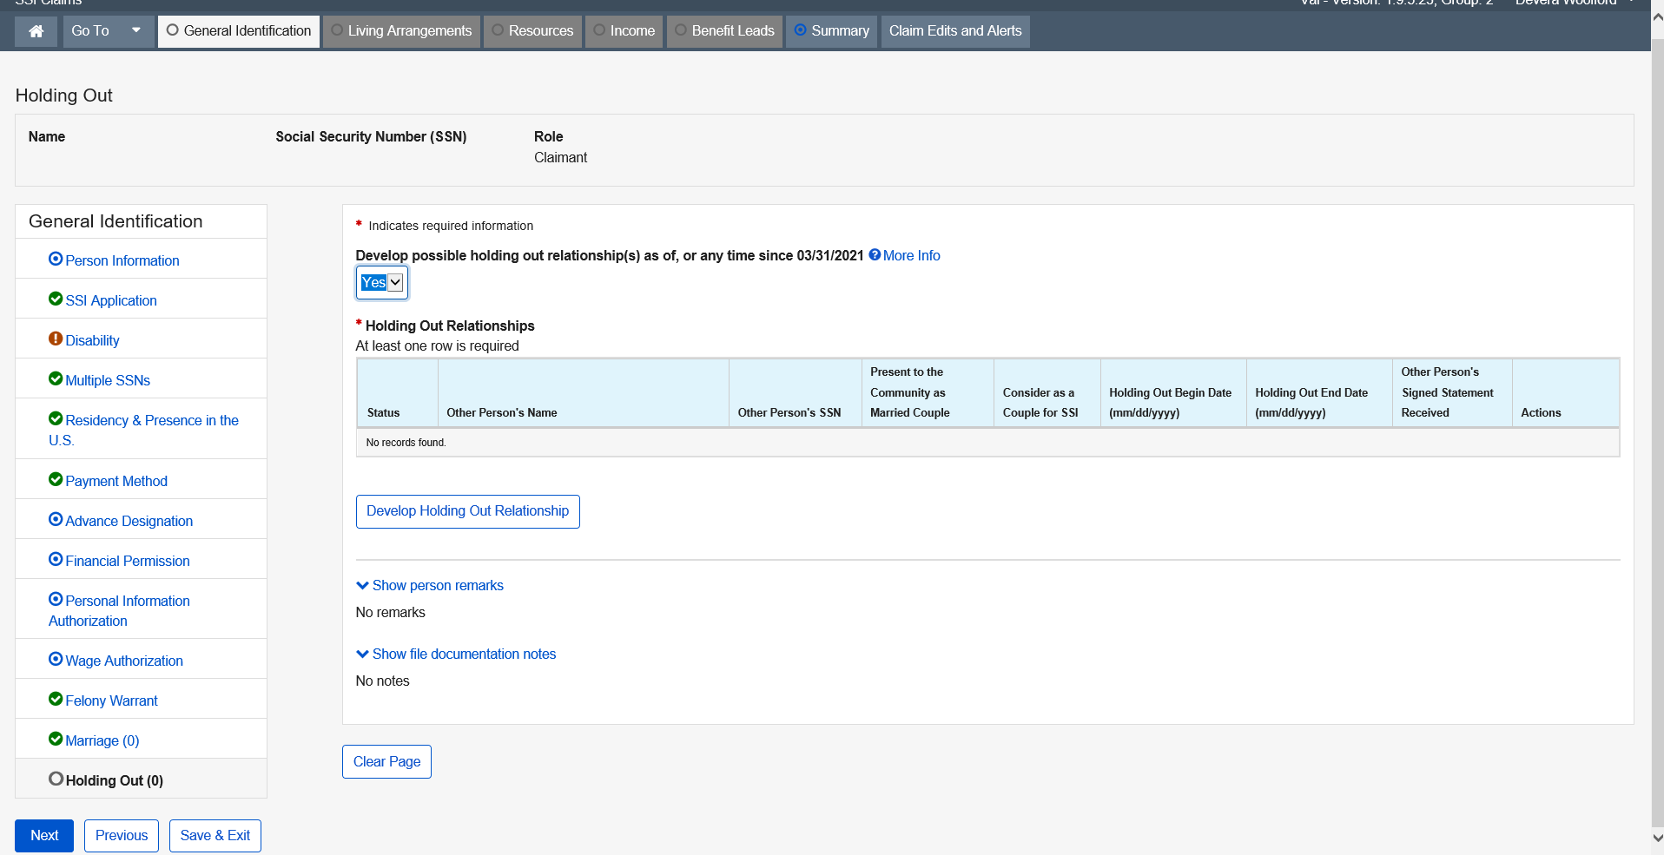Click the Holding Out status circle icon

[56, 779]
